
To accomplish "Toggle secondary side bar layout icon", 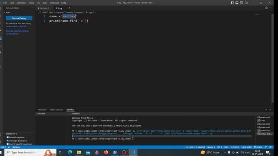I will coord(242,3).
